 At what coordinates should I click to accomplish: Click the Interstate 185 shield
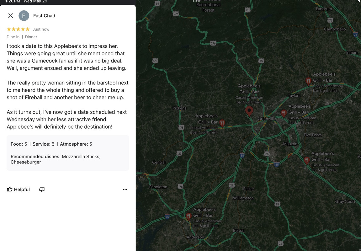coord(277,164)
